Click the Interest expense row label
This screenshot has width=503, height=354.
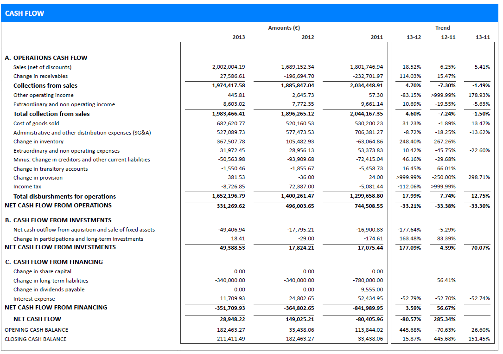(34, 299)
